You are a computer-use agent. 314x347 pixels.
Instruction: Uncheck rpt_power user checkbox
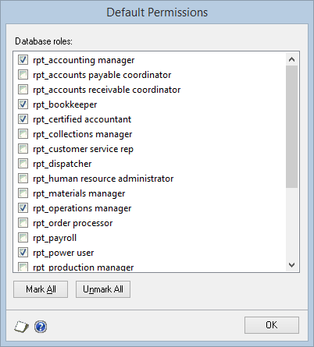23,253
